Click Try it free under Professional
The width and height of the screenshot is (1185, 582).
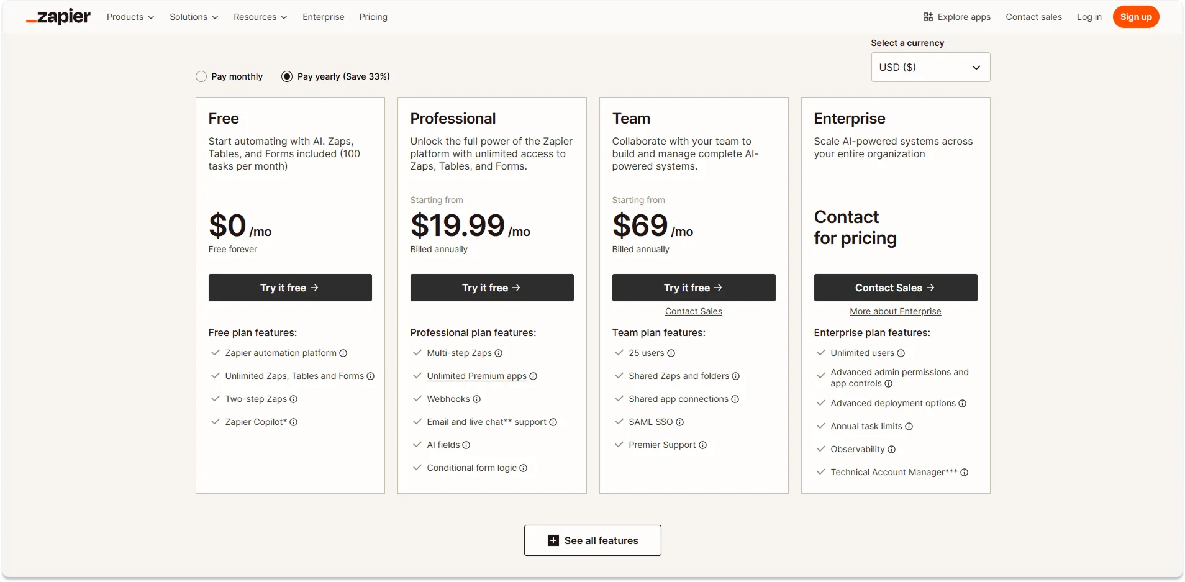491,287
